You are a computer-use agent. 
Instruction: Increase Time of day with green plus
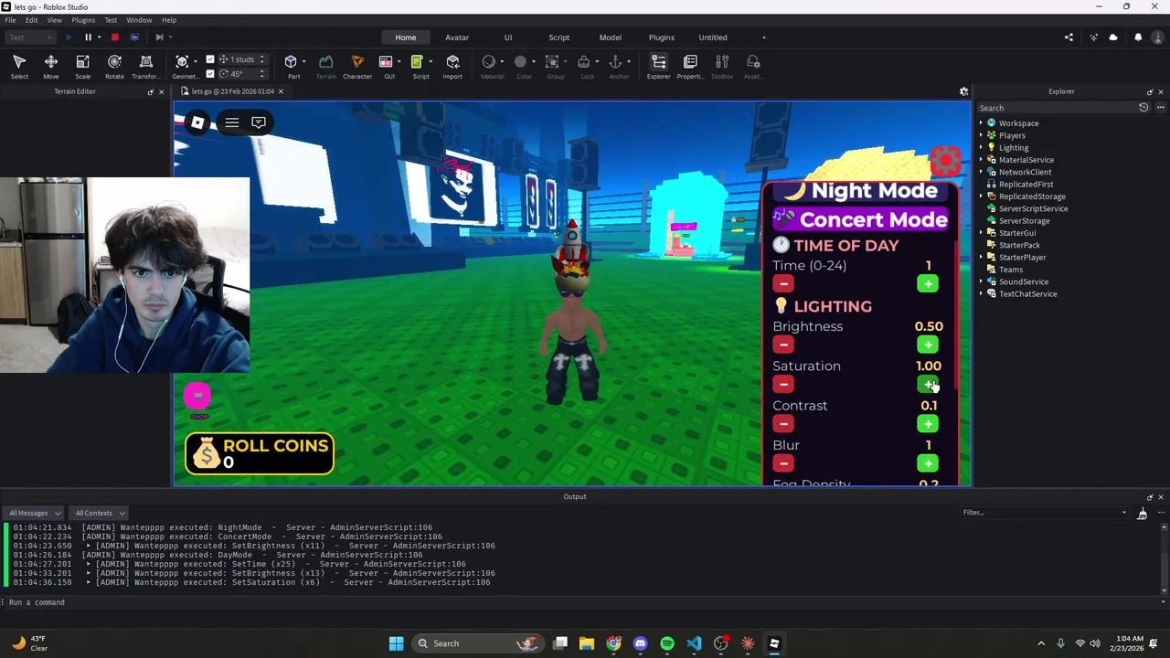pos(928,284)
